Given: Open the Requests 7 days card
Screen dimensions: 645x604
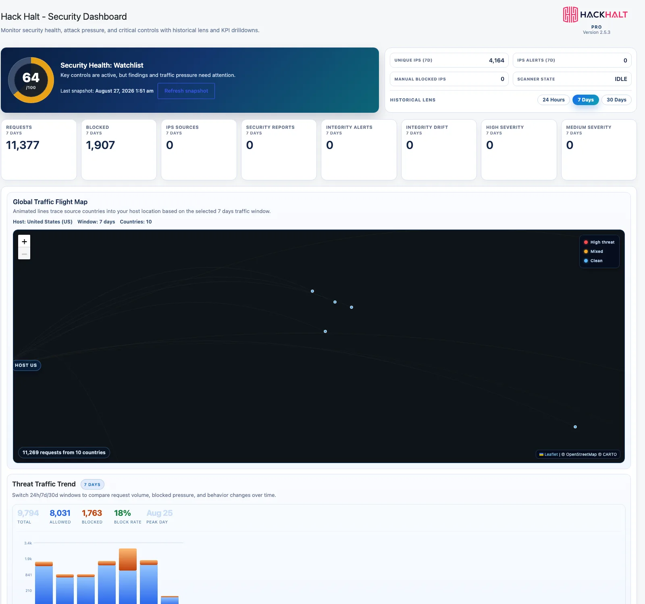Looking at the screenshot, I should pyautogui.click(x=39, y=150).
